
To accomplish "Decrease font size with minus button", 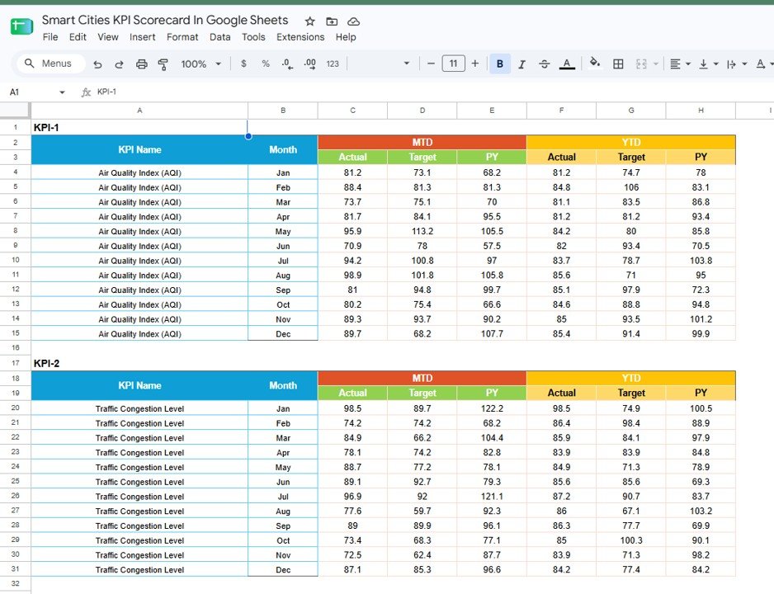I will [431, 64].
